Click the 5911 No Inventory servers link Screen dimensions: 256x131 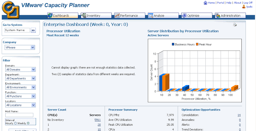tap(98, 120)
